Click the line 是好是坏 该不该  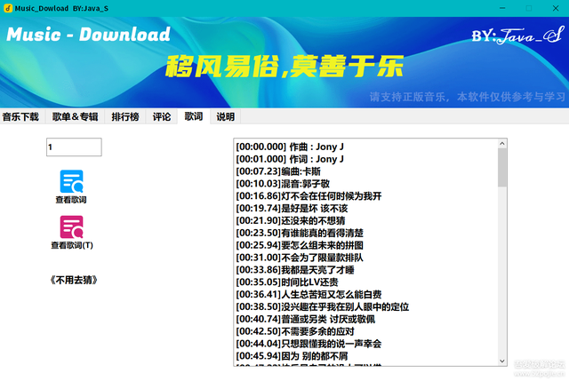point(292,209)
